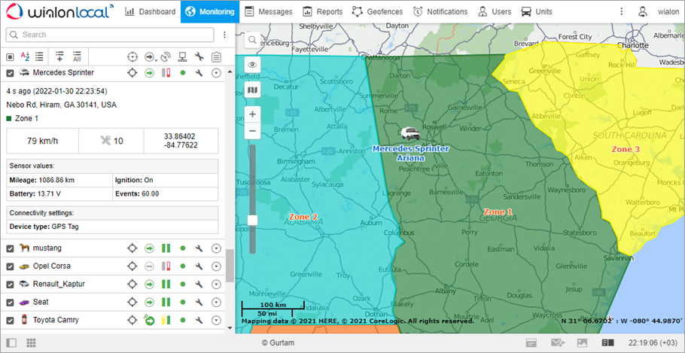Click wrench icon for Mercedes Sprinter
Image resolution: width=685 pixels, height=353 pixels.
pos(199,73)
